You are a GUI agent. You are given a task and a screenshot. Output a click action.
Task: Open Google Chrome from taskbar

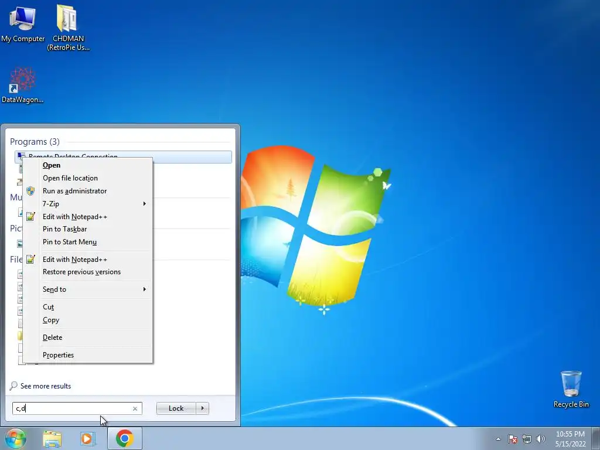[x=124, y=438]
